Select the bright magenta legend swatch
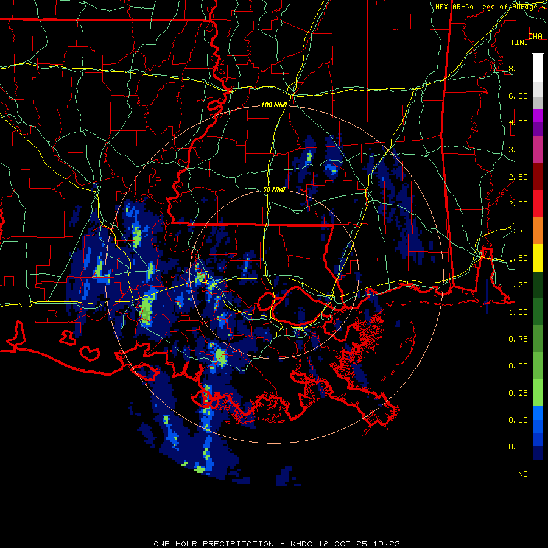The image size is (548, 548). point(538,116)
